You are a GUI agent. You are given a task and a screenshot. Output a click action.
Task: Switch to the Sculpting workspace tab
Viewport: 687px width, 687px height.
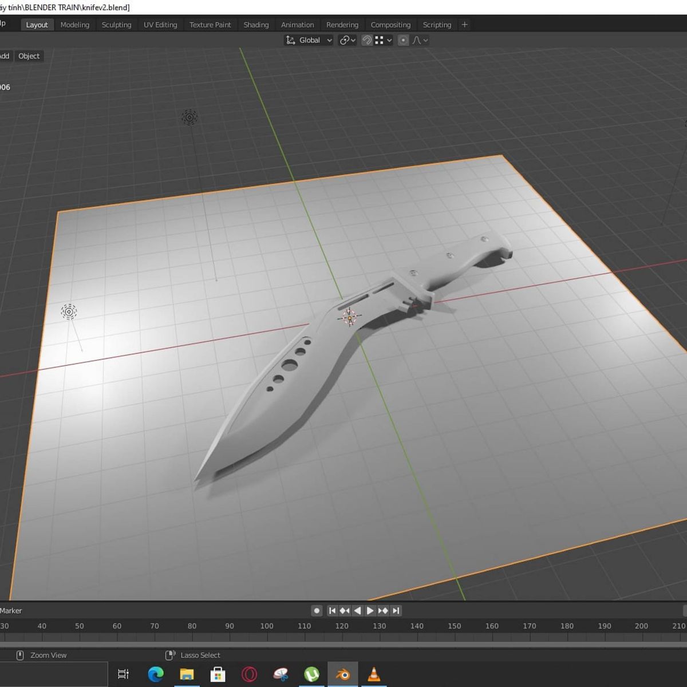click(116, 25)
